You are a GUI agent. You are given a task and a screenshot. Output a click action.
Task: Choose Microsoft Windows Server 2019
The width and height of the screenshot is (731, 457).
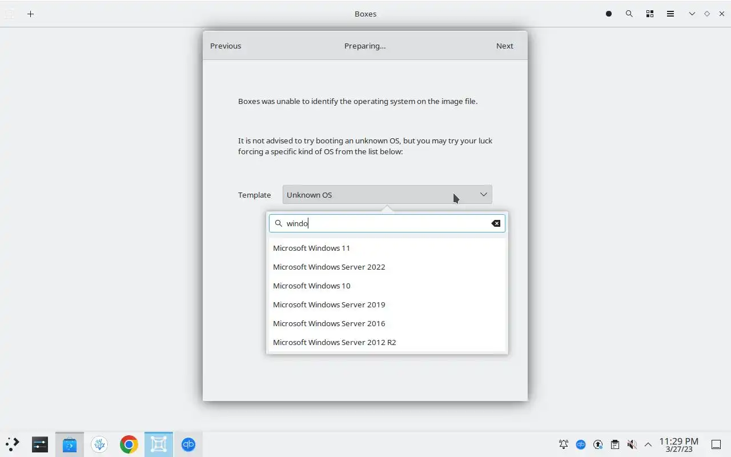(387, 304)
